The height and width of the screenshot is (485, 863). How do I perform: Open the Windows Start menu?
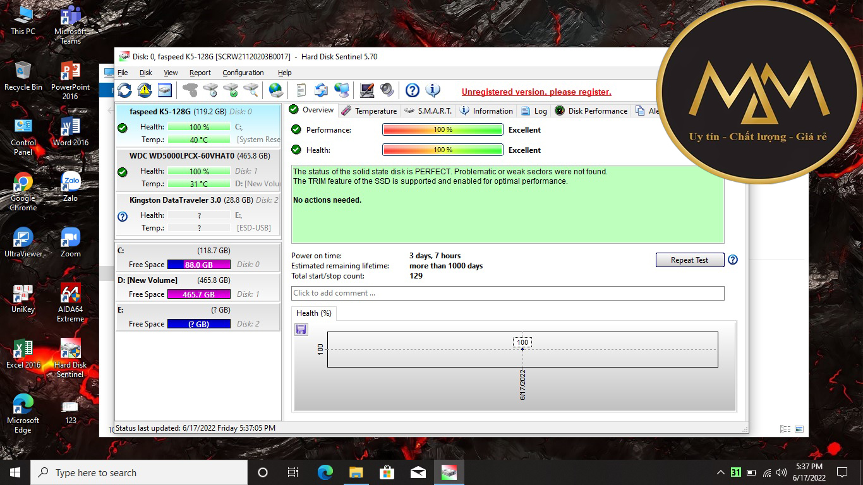tap(15, 472)
